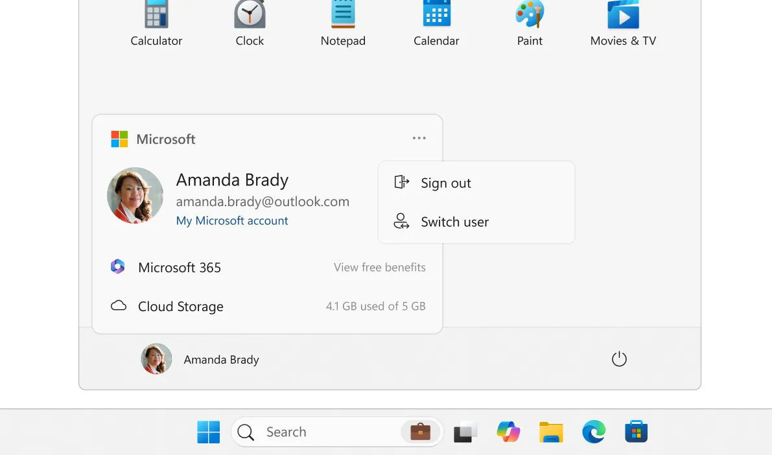Click the 4.1 GB used of 5 GB text
The image size is (772, 455).
(x=376, y=307)
